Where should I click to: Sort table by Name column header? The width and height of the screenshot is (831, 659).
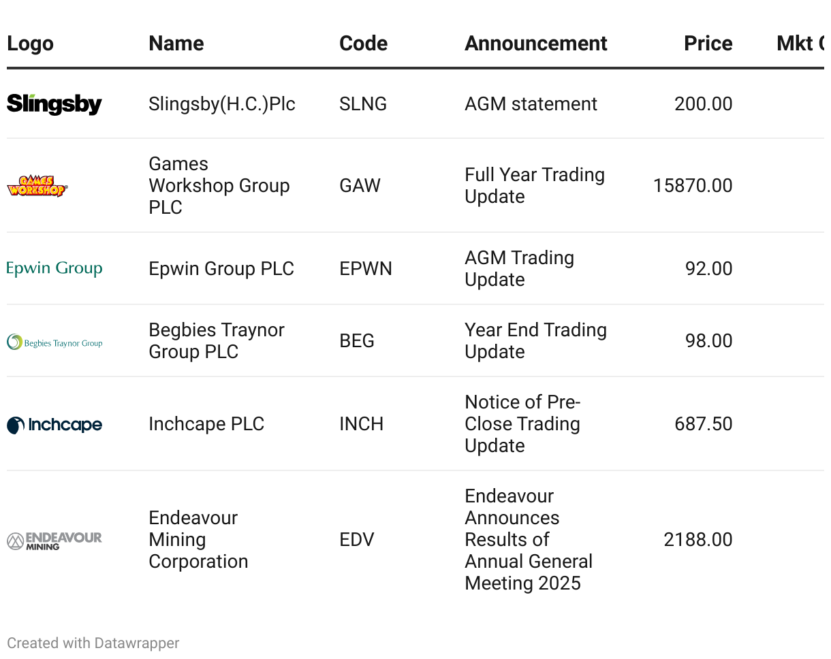click(x=176, y=44)
